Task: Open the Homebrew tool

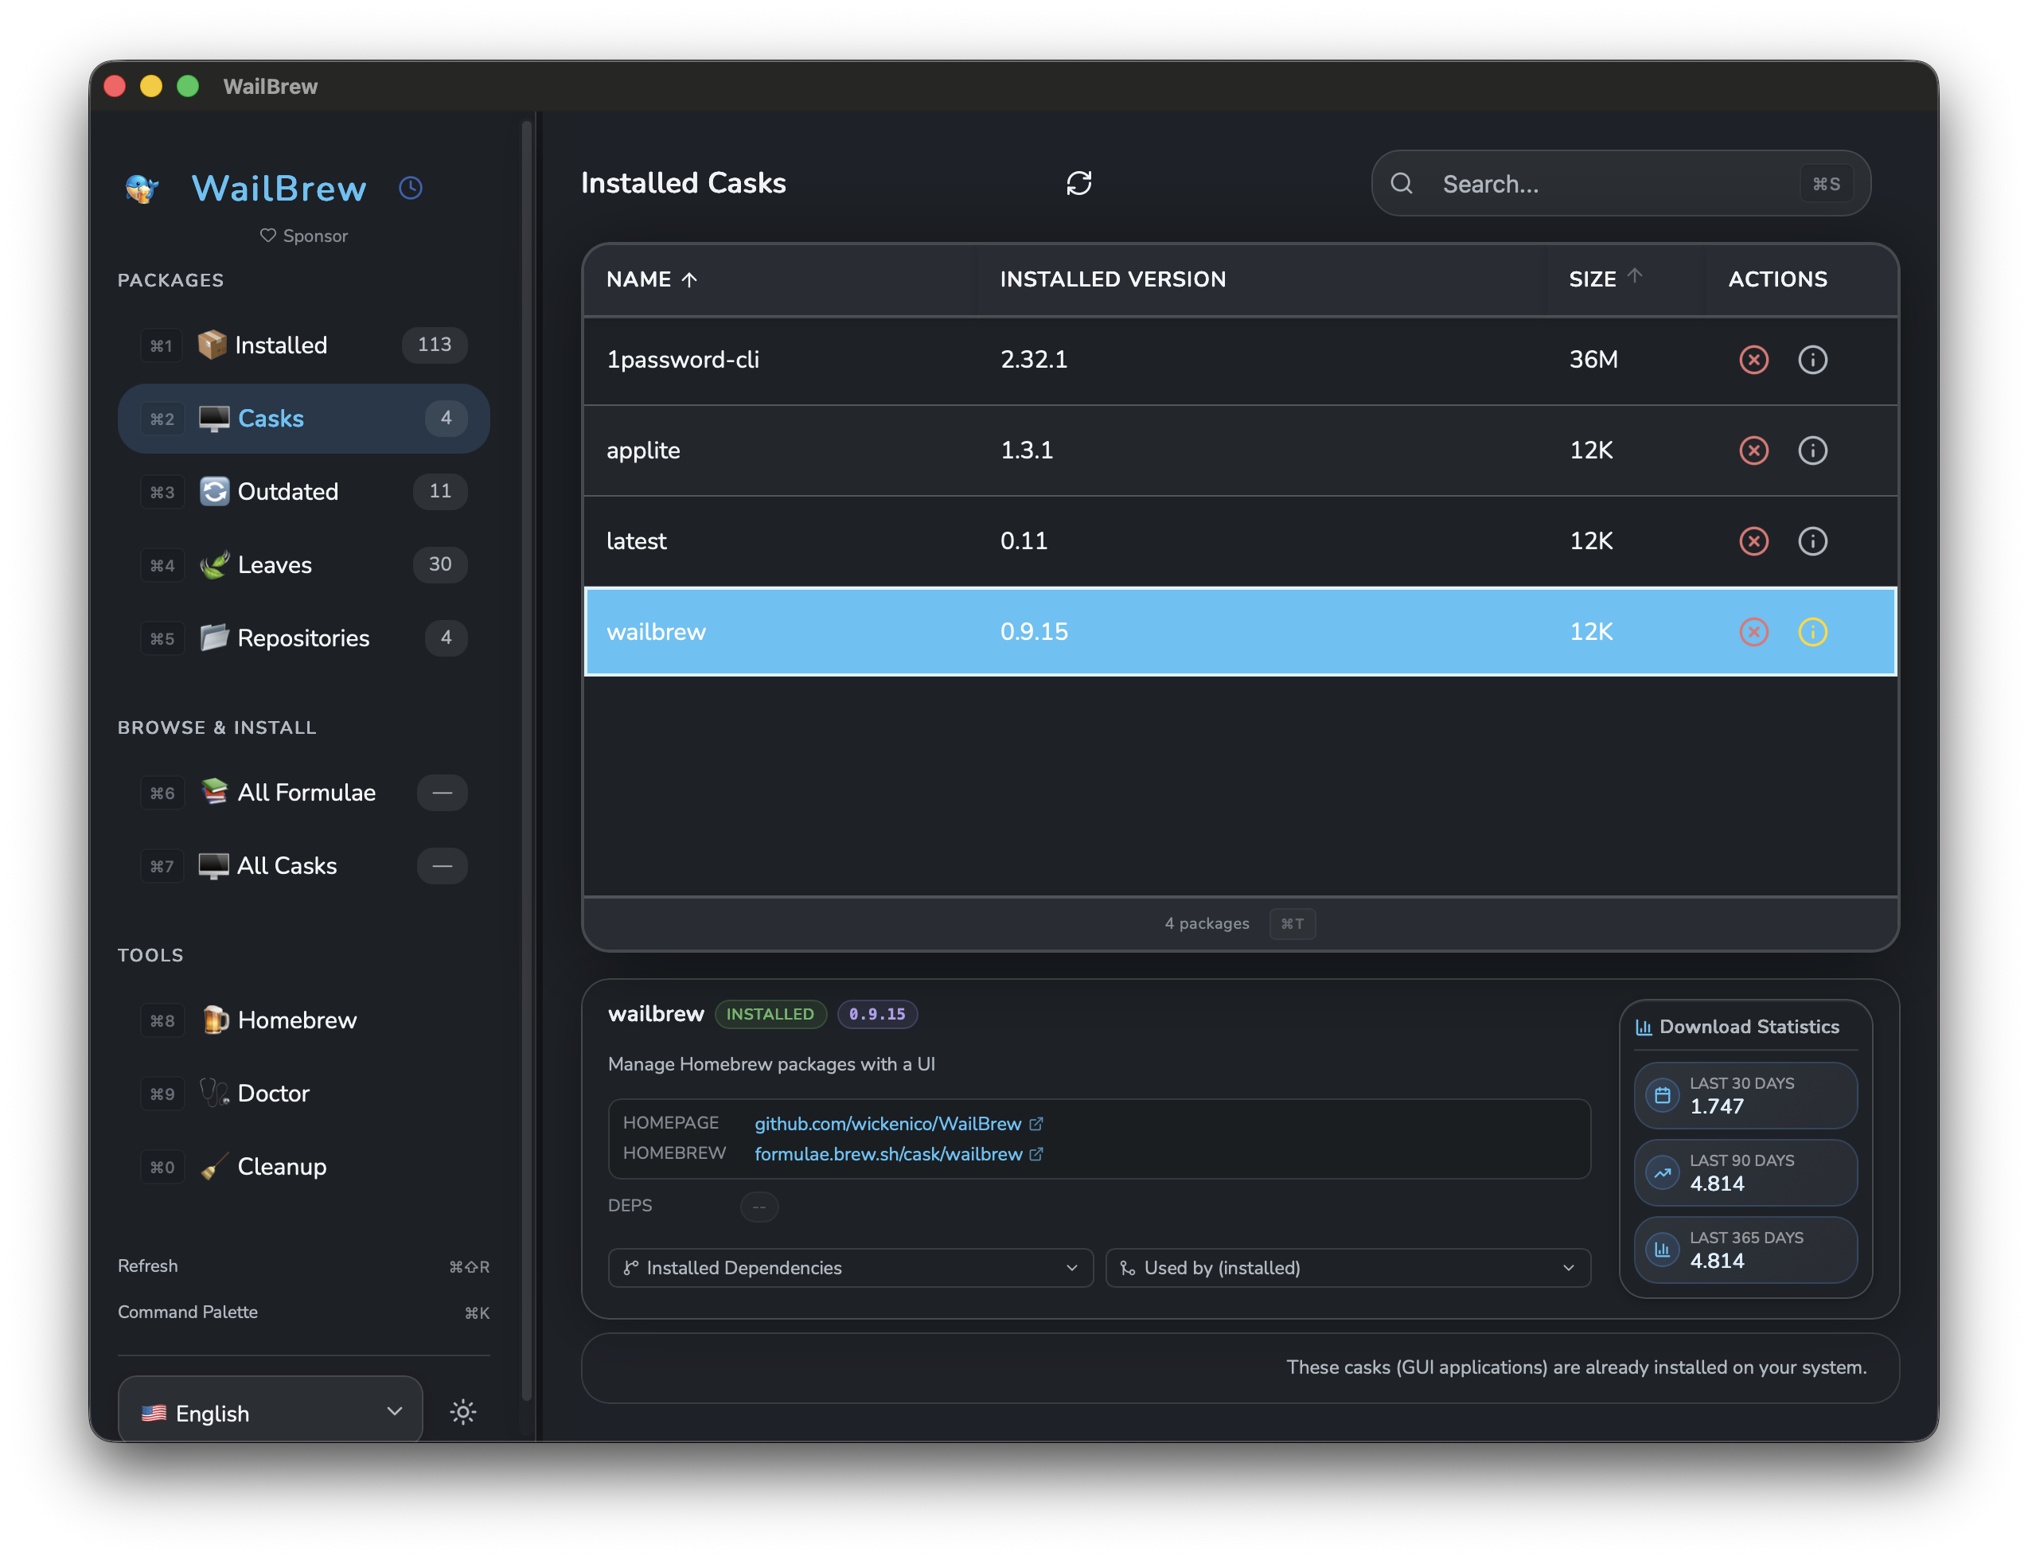Action: (297, 1020)
